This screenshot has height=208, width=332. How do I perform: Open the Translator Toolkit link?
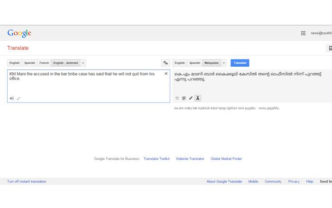[x=156, y=159]
